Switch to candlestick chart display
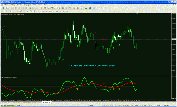Image resolution: width=177 pixels, height=107 pixels. pyautogui.click(x=63, y=8)
